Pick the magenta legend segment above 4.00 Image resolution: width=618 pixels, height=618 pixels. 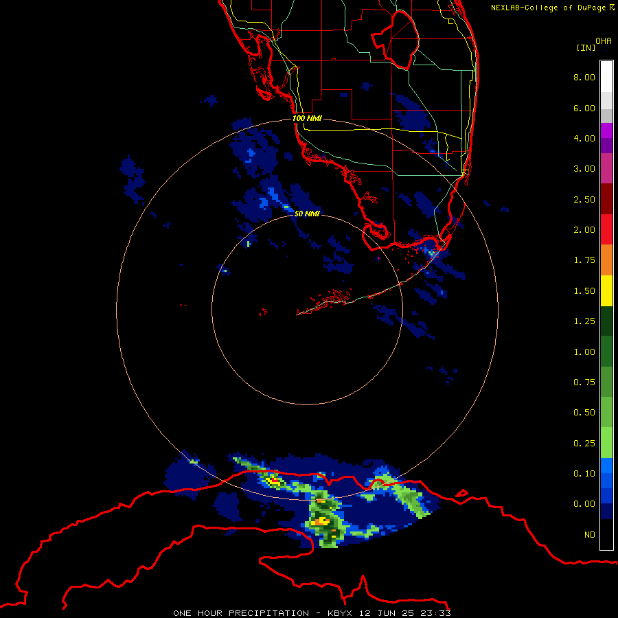606,130
